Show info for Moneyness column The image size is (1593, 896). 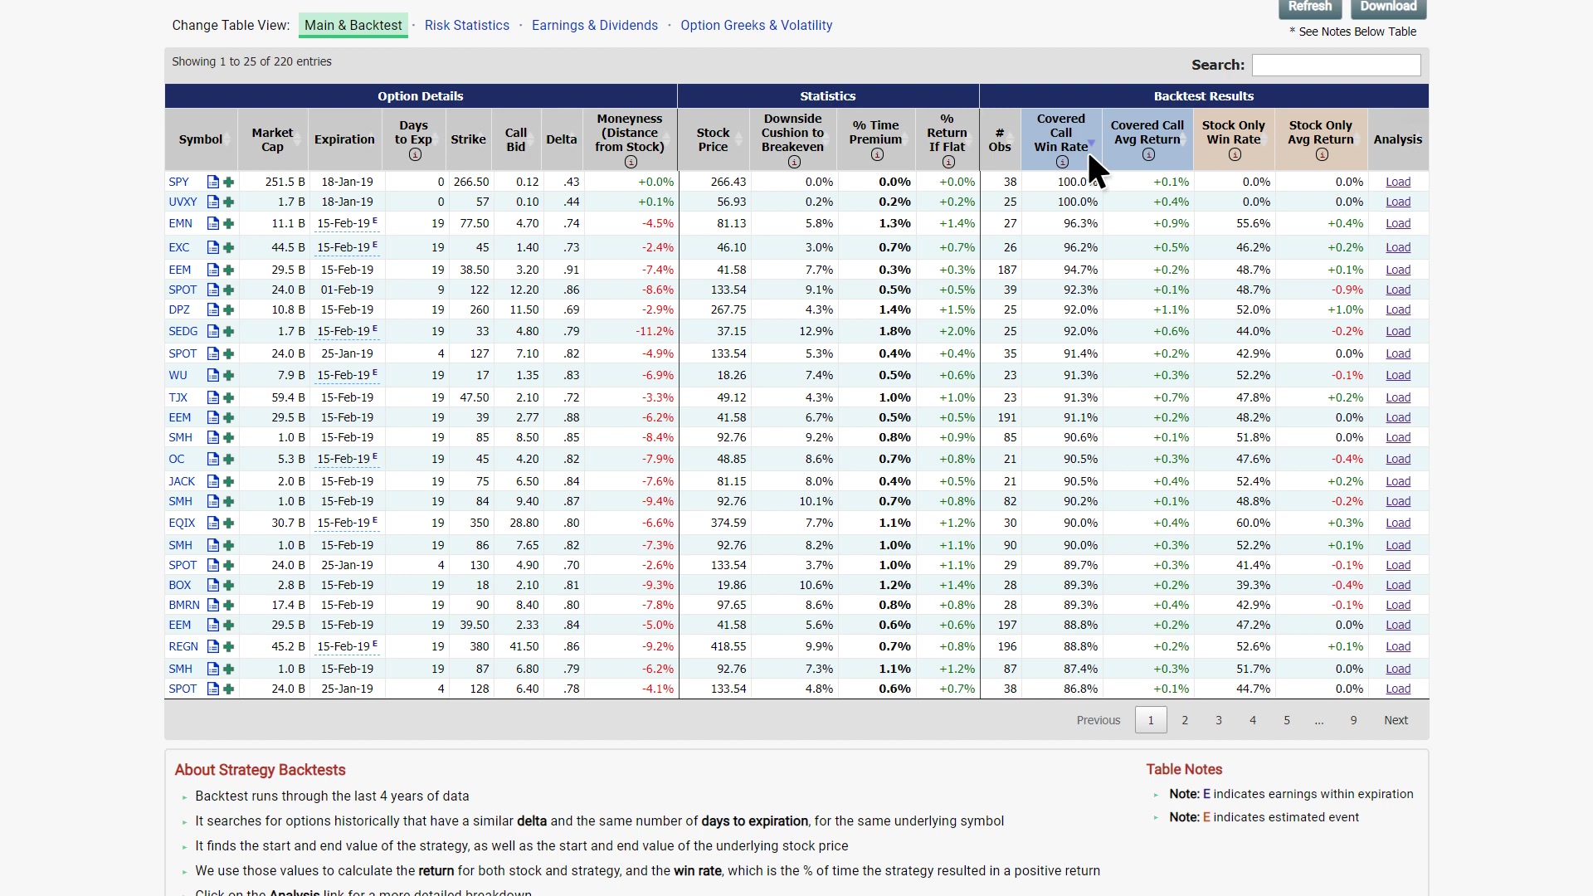pos(631,162)
